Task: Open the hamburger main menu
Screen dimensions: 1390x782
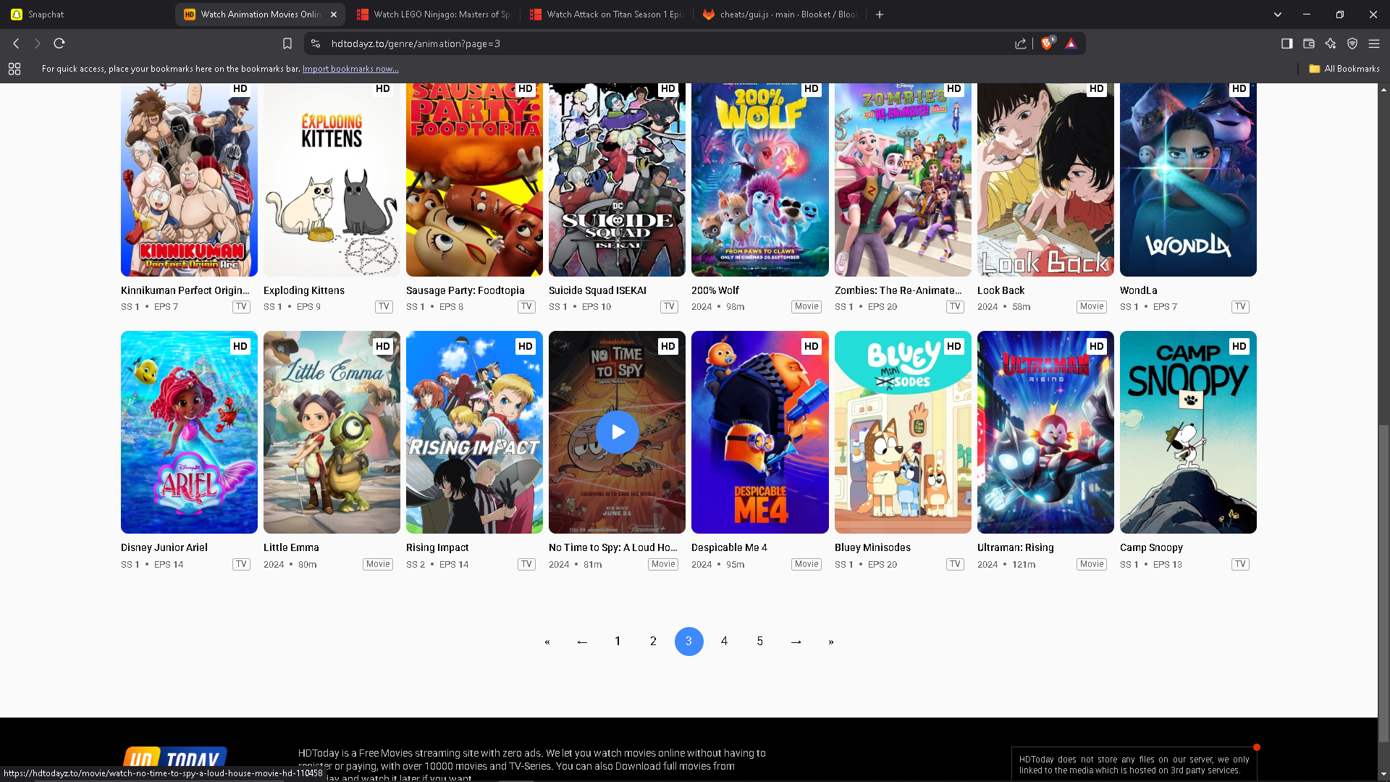Action: tap(1373, 43)
